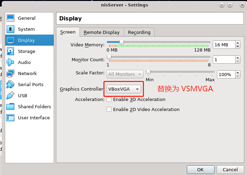247x175 pixels.
Task: Switch to the Recording tab
Action: point(139,32)
